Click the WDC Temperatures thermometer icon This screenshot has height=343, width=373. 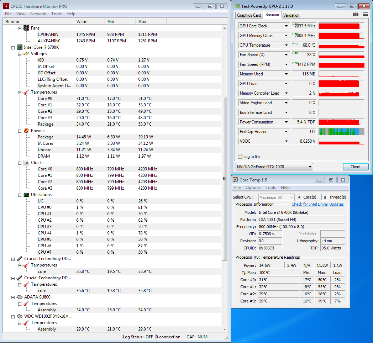click(26, 323)
